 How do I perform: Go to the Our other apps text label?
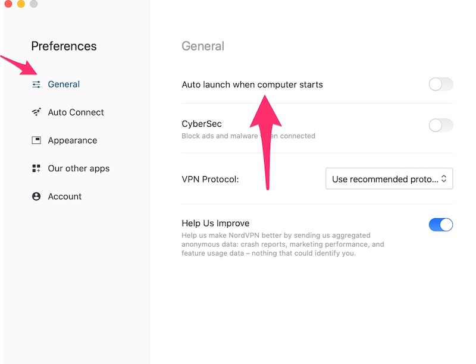[79, 168]
